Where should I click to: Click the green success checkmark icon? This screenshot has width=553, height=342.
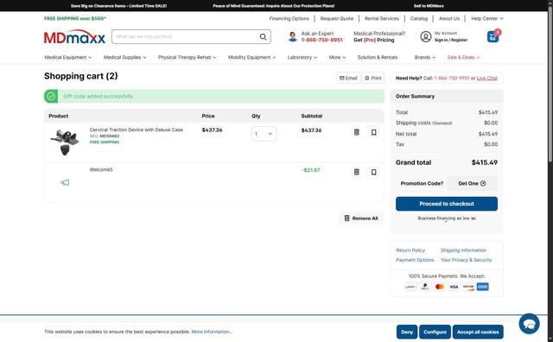click(51, 96)
